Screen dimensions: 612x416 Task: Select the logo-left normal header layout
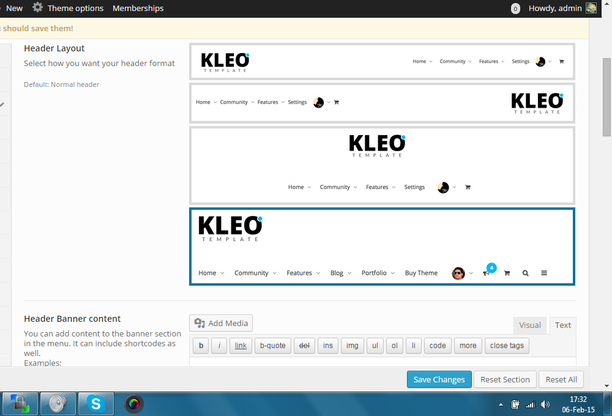382,61
